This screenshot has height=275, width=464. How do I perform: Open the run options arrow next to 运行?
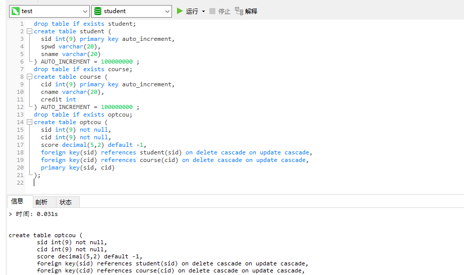pos(203,11)
